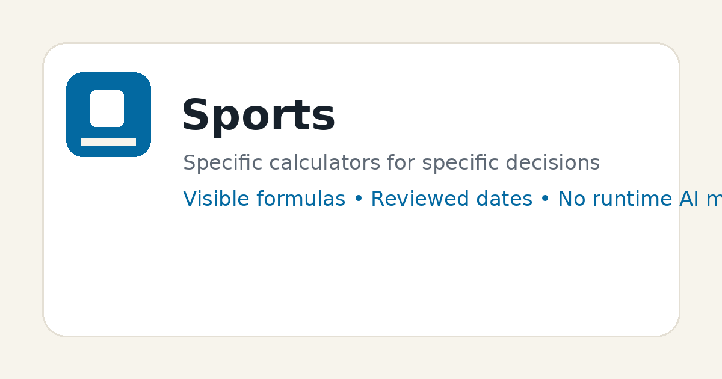The image size is (722, 379).
Task: Click the 'Reviewed dates' text
Action: click(x=451, y=199)
